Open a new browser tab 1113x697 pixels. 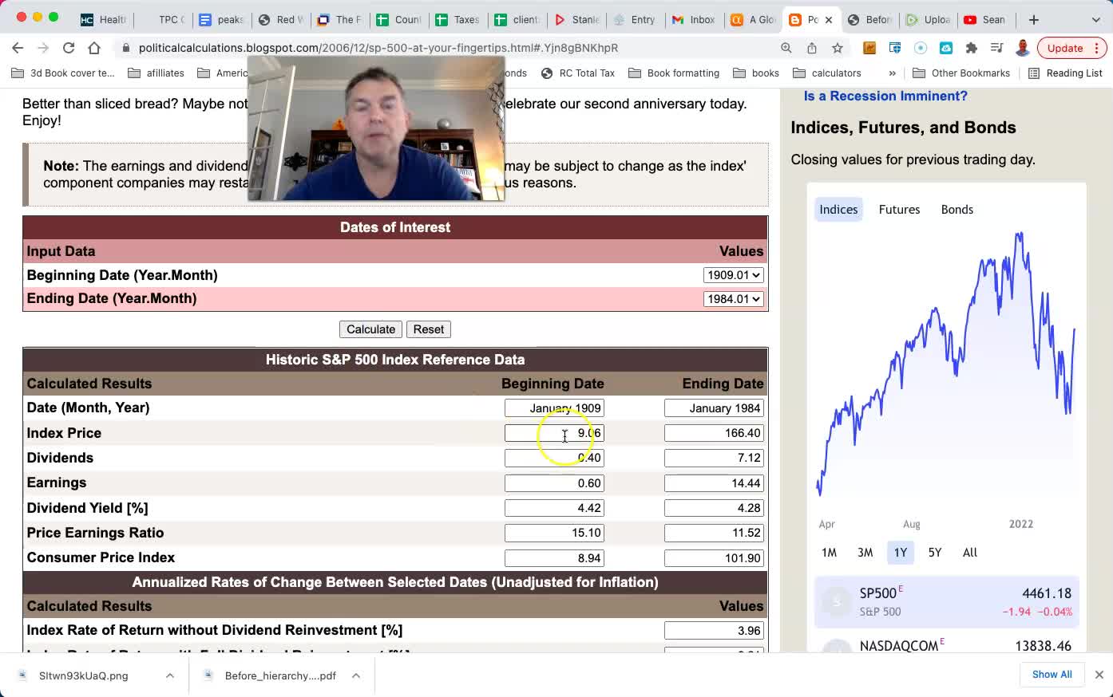click(x=1034, y=19)
